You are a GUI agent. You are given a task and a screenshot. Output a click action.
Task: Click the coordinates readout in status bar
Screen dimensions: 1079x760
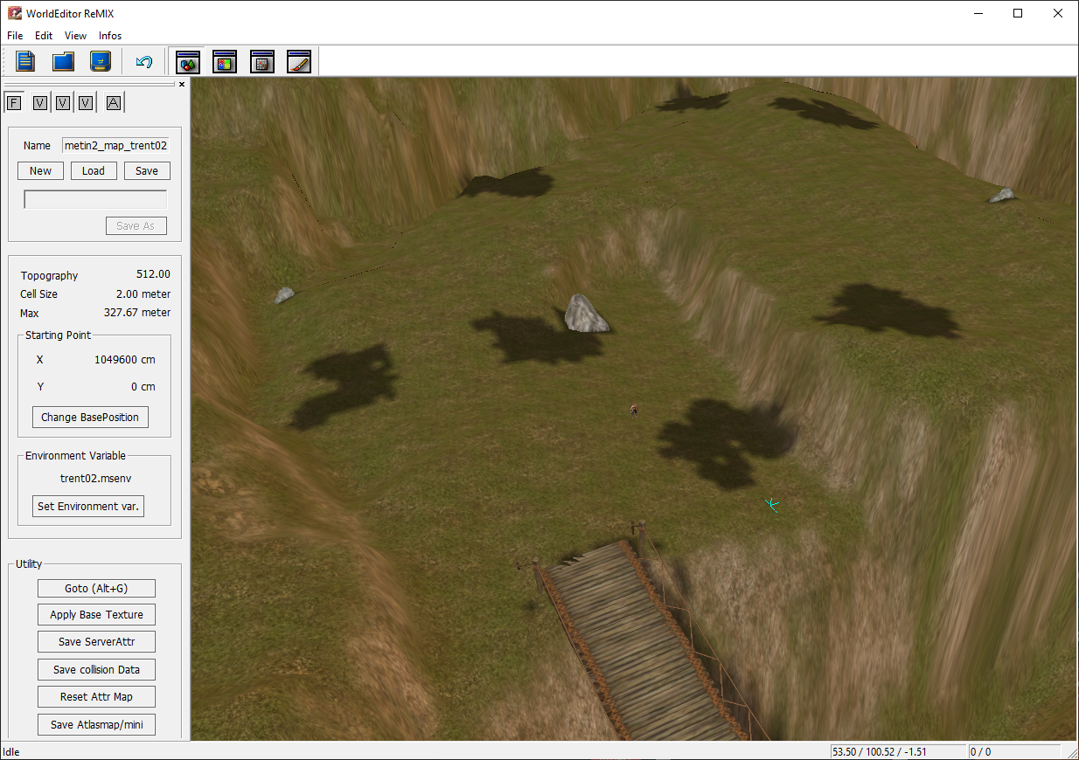[898, 751]
